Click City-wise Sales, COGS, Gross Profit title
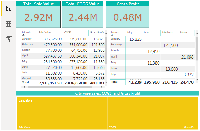 coord(108,93)
